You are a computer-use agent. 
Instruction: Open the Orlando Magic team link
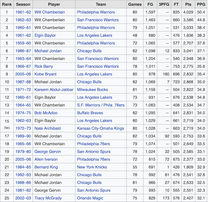(90, 198)
